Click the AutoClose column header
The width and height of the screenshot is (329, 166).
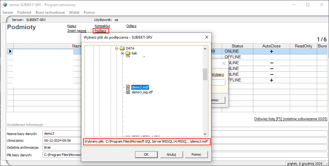pos(271,46)
